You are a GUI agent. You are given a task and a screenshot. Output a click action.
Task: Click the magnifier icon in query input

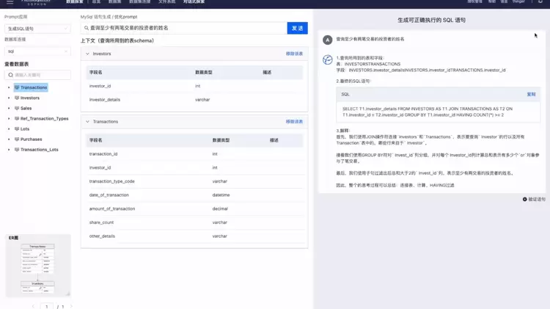click(87, 28)
